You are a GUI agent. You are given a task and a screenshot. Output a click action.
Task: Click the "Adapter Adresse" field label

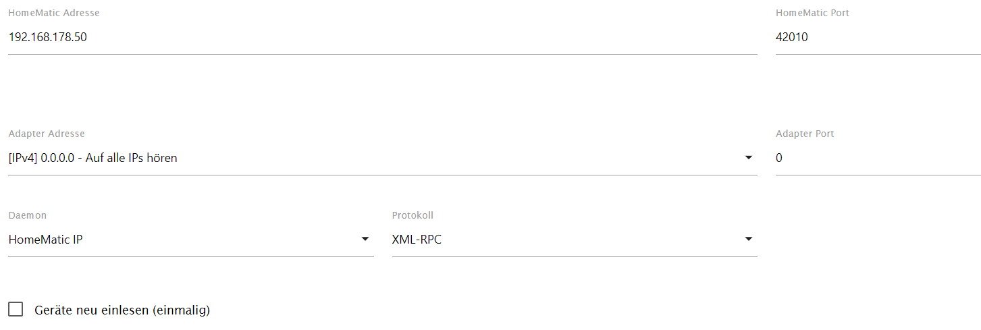[47, 134]
